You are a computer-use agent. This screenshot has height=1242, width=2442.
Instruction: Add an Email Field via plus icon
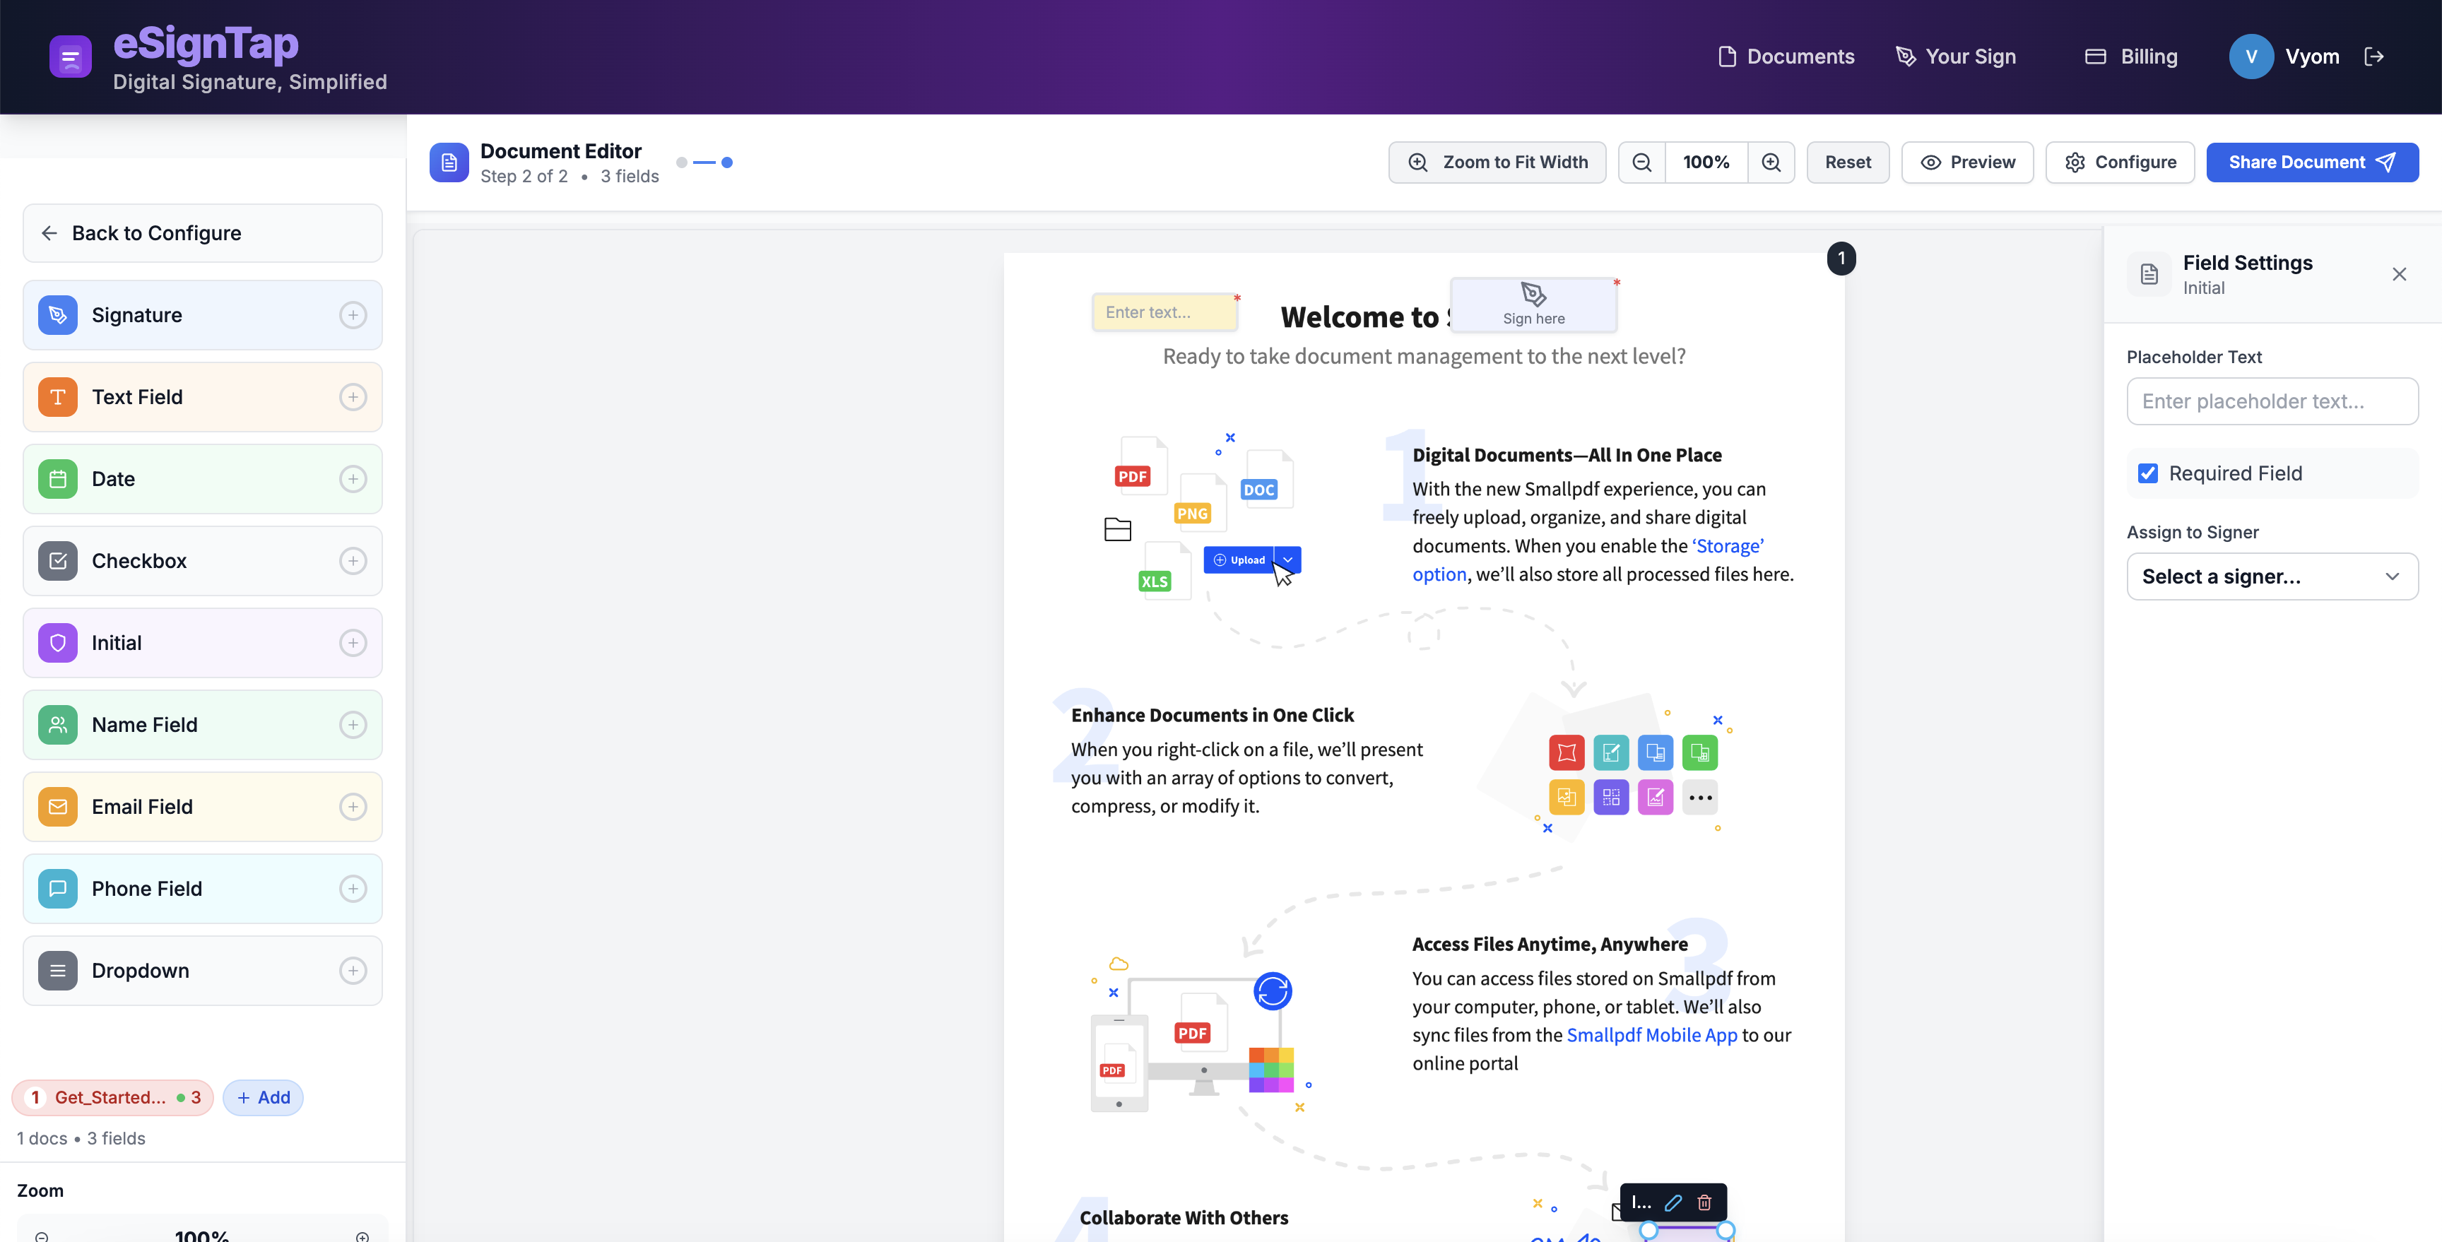[353, 807]
